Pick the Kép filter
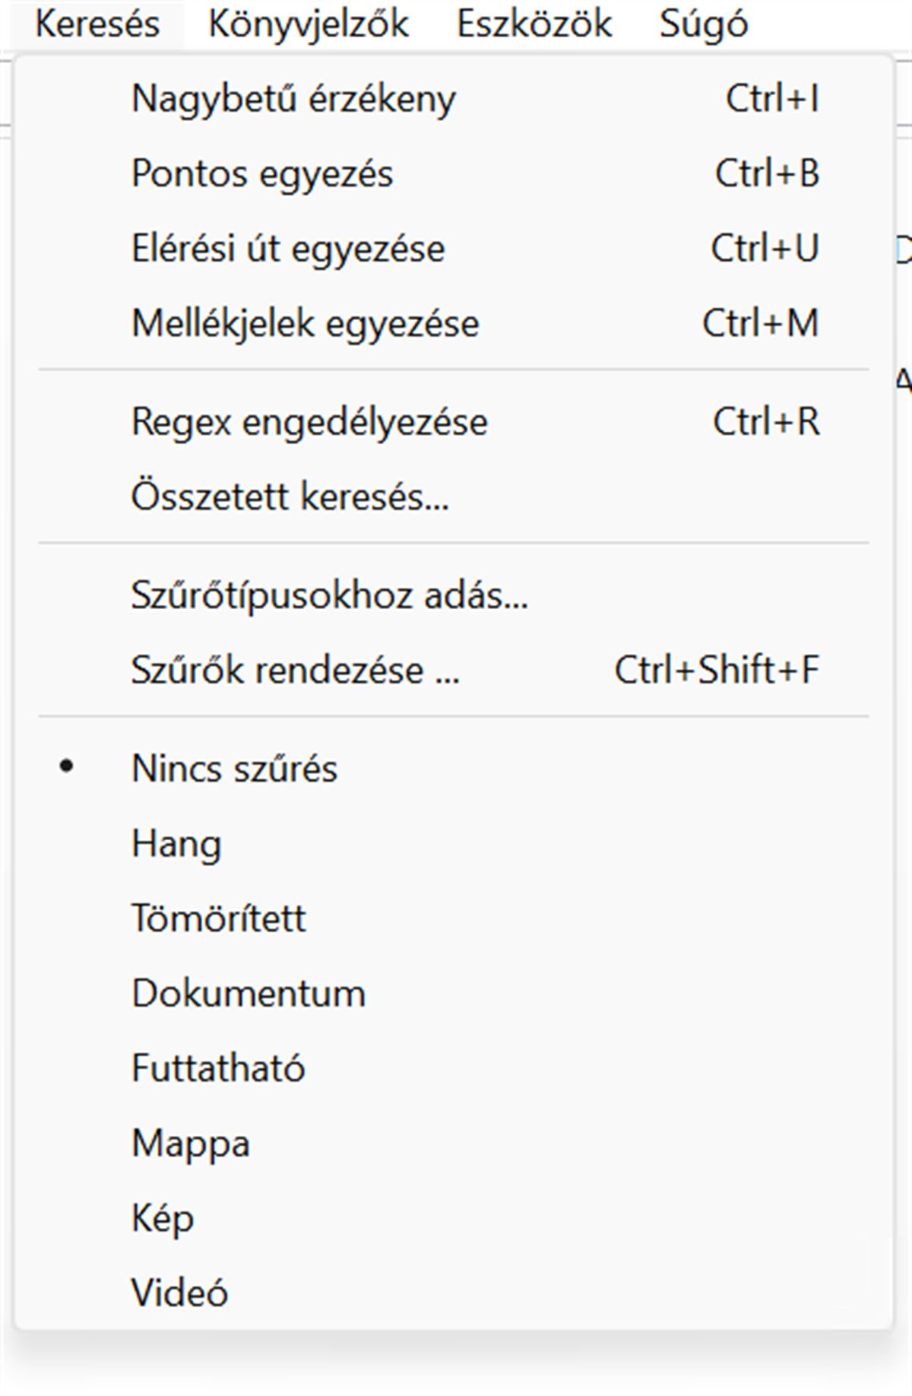Screen dimensions: 912x1396 click(163, 1218)
